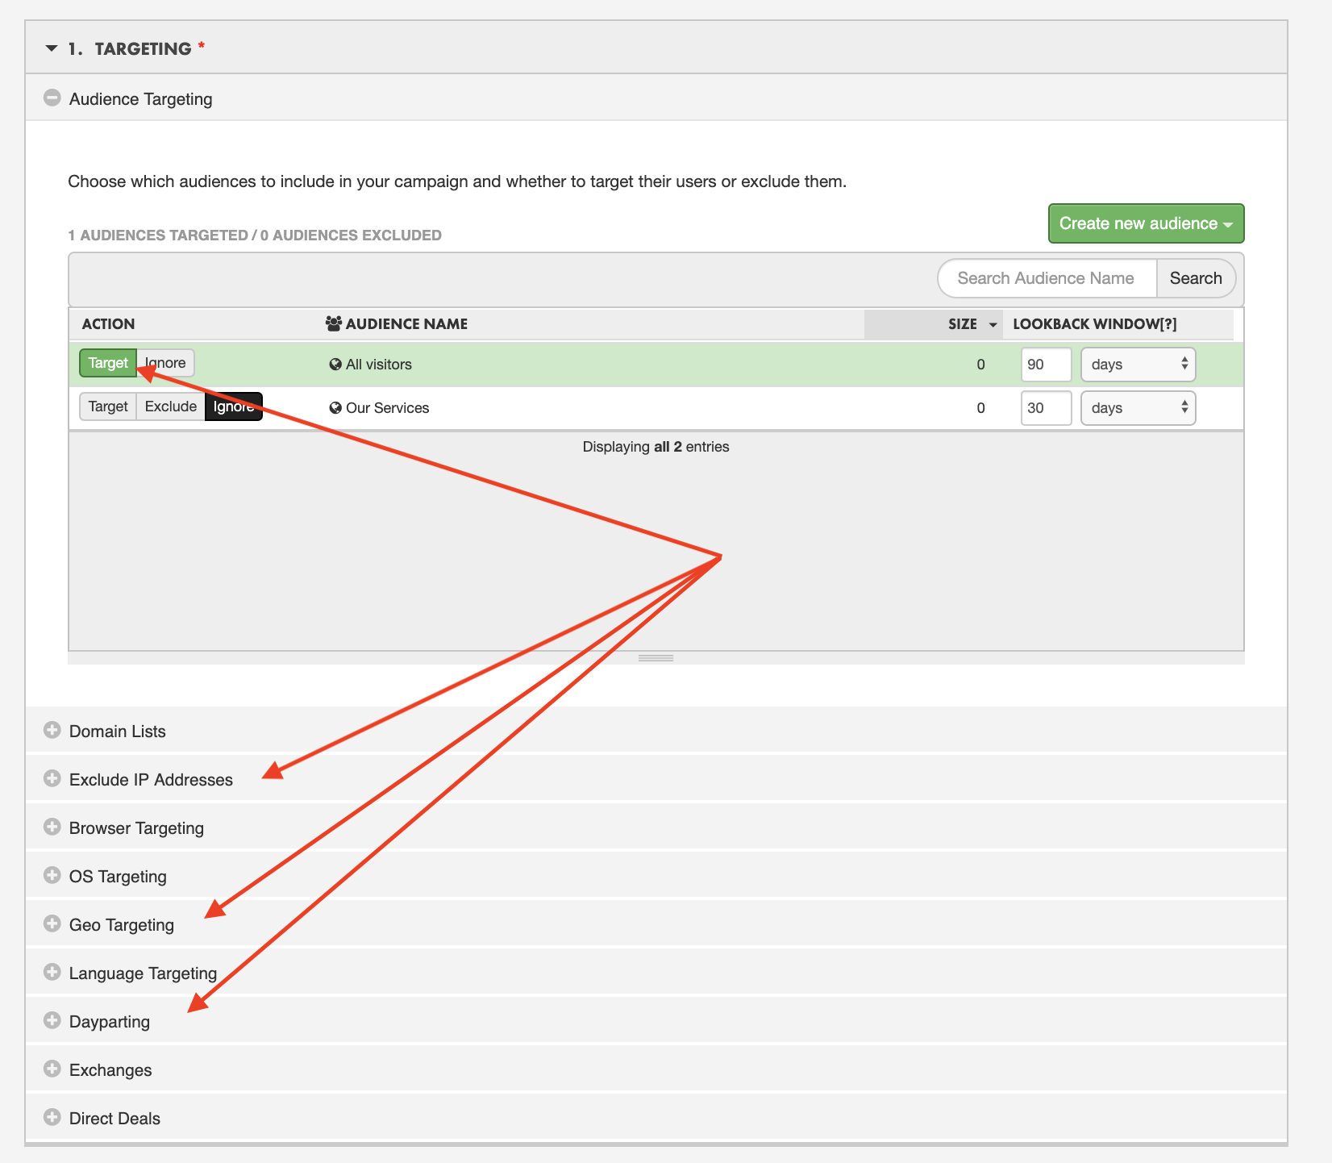Open the Geo Targeting section
The height and width of the screenshot is (1163, 1332).
click(x=656, y=924)
